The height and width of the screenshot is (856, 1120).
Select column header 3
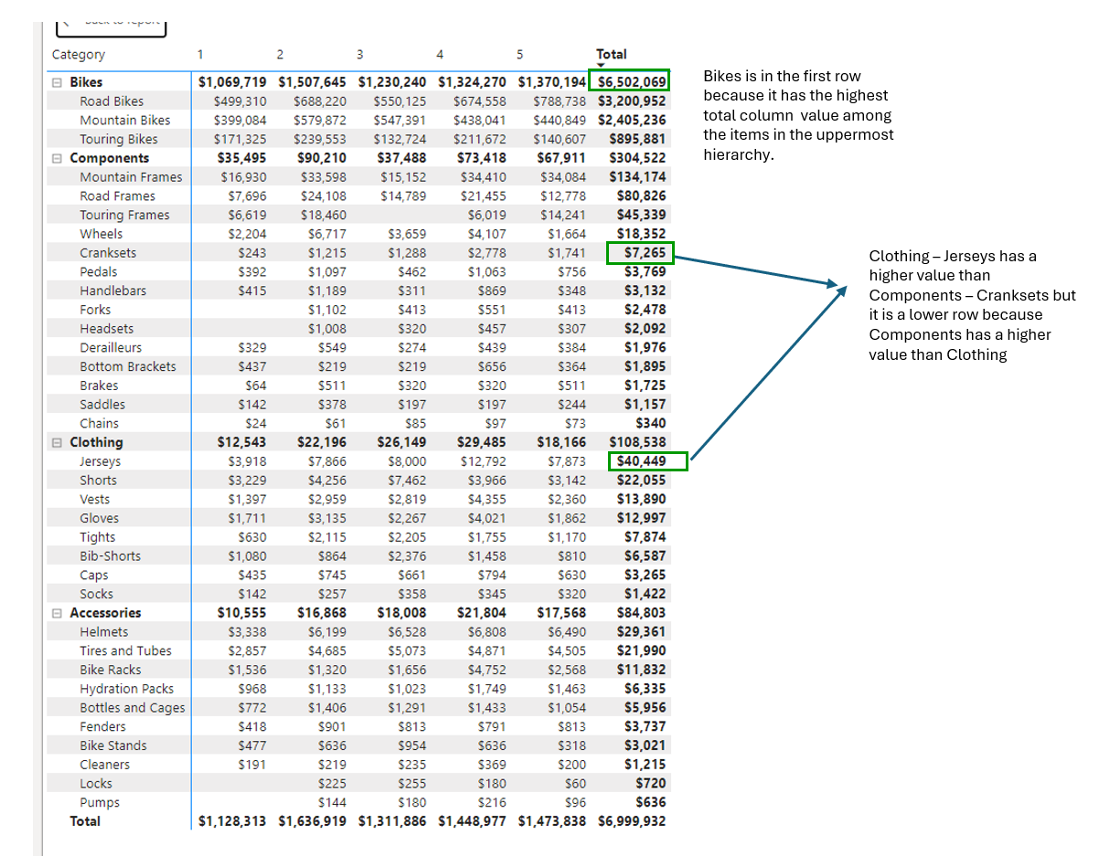360,54
